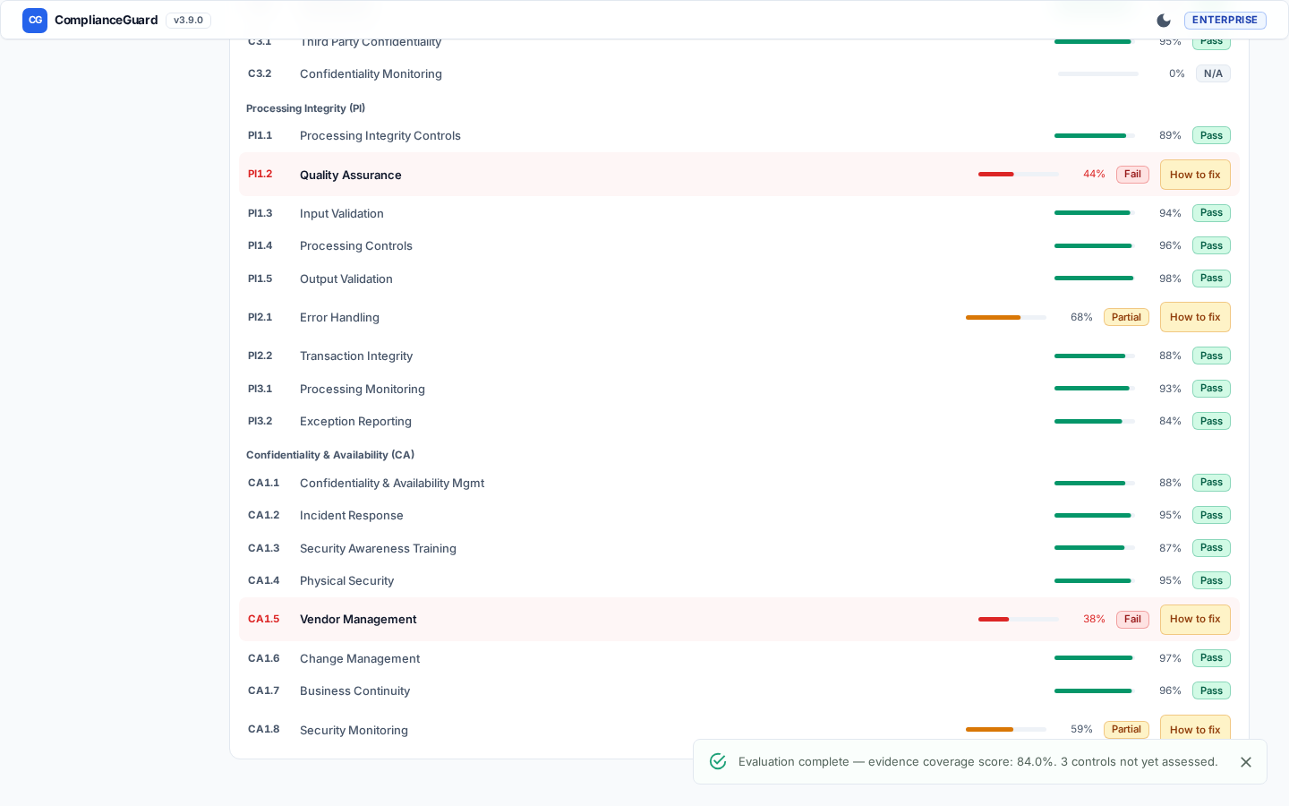The height and width of the screenshot is (806, 1289).
Task: Open How to fix for Vendor Management
Action: (1195, 619)
